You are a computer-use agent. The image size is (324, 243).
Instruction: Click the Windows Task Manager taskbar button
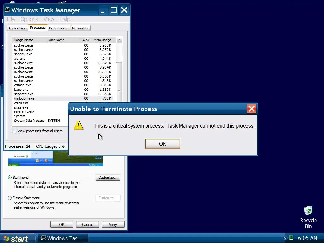(x=63, y=238)
